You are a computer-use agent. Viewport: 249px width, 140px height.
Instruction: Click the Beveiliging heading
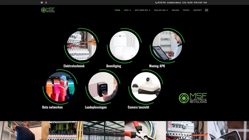114,66
